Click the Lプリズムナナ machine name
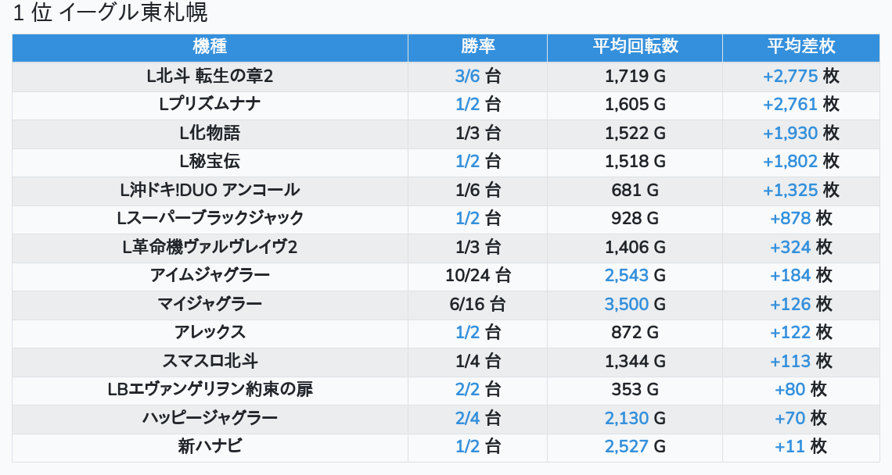The width and height of the screenshot is (892, 475). (210, 105)
